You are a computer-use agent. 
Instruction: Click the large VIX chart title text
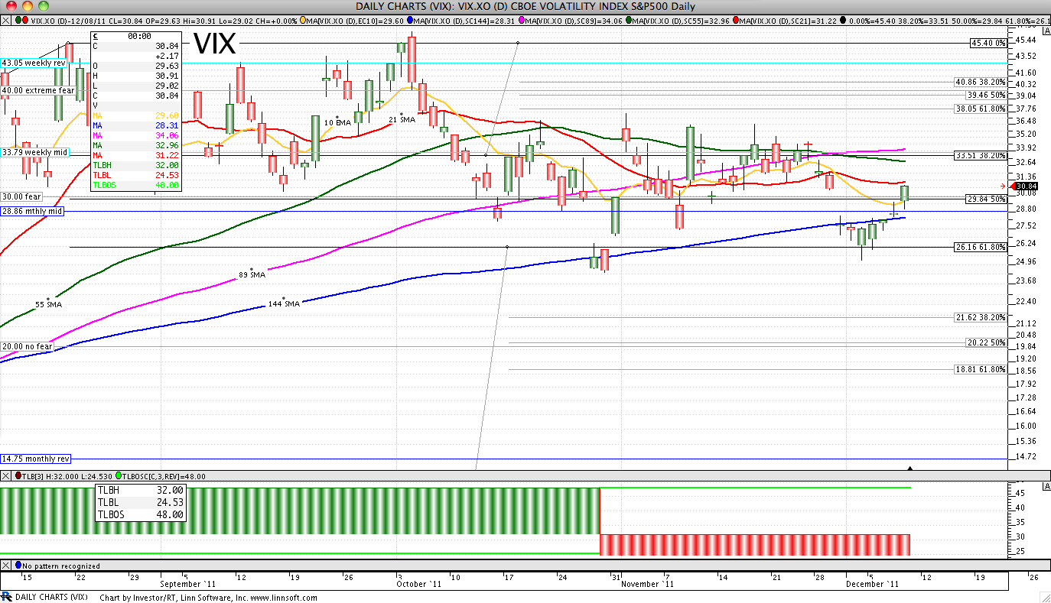pyautogui.click(x=215, y=44)
